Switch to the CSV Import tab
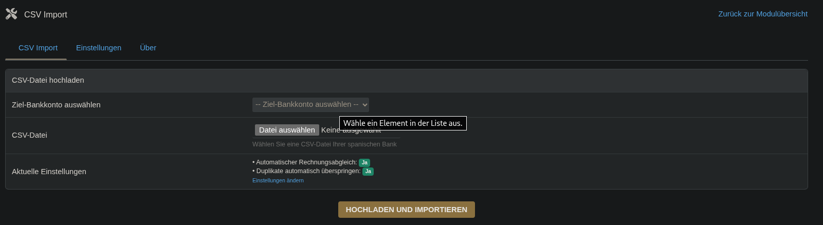Screen dimensions: 823x225 [38, 48]
